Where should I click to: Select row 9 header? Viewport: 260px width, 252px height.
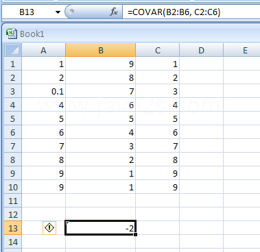click(13, 173)
